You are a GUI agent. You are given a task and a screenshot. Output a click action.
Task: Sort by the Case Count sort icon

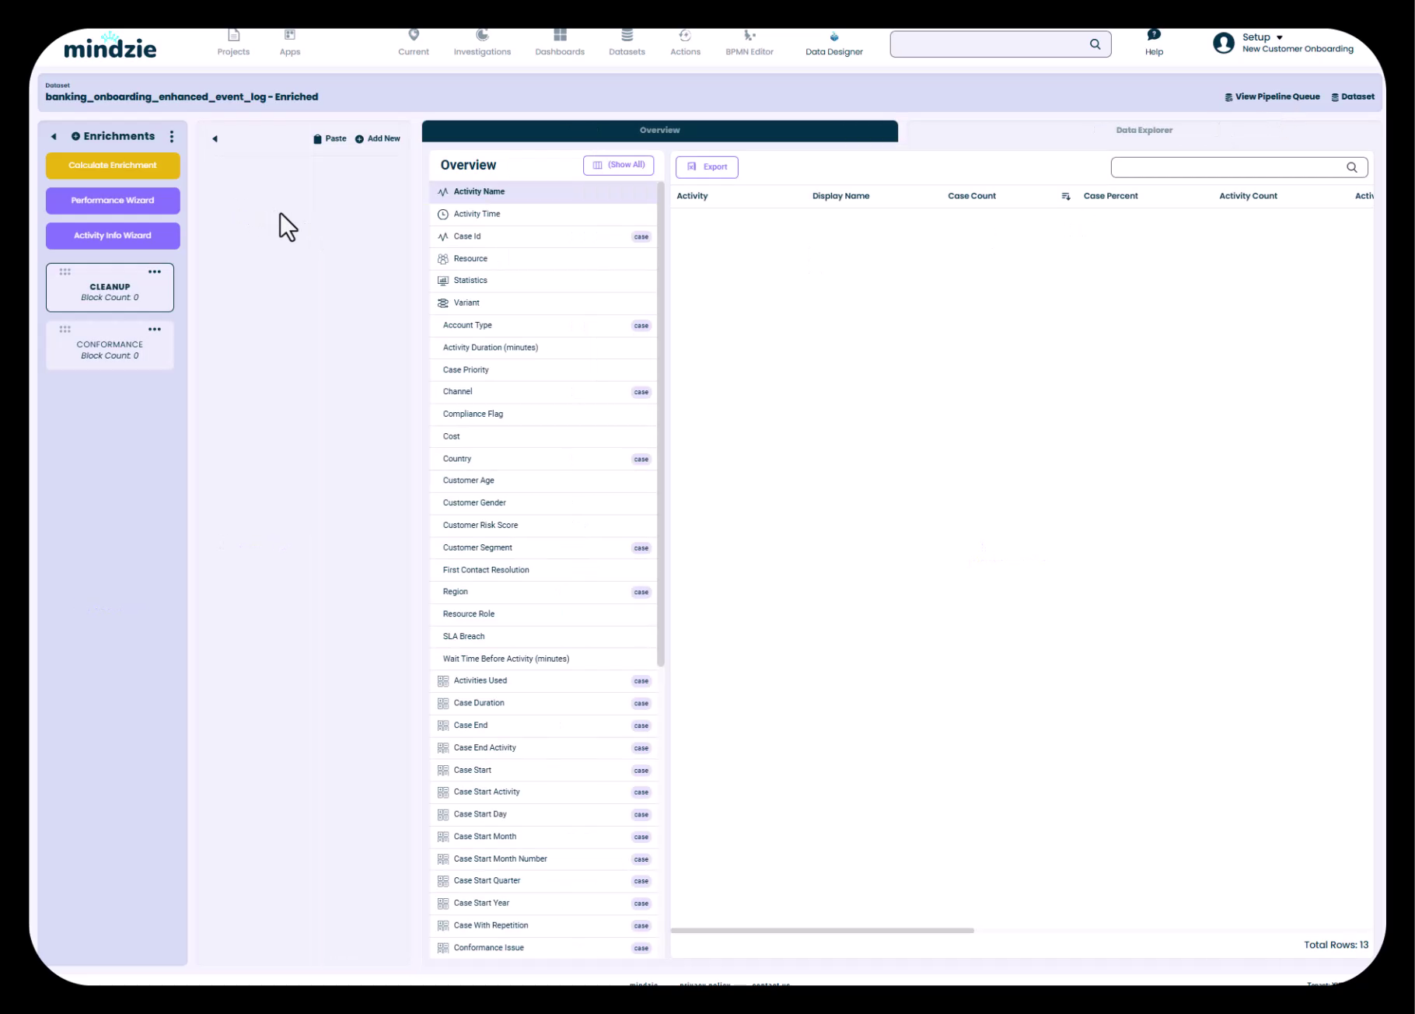point(1065,197)
